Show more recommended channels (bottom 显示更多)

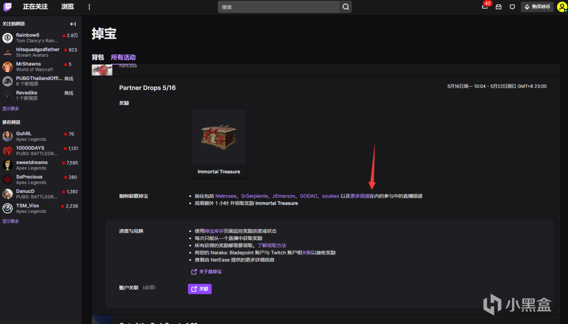pos(11,221)
